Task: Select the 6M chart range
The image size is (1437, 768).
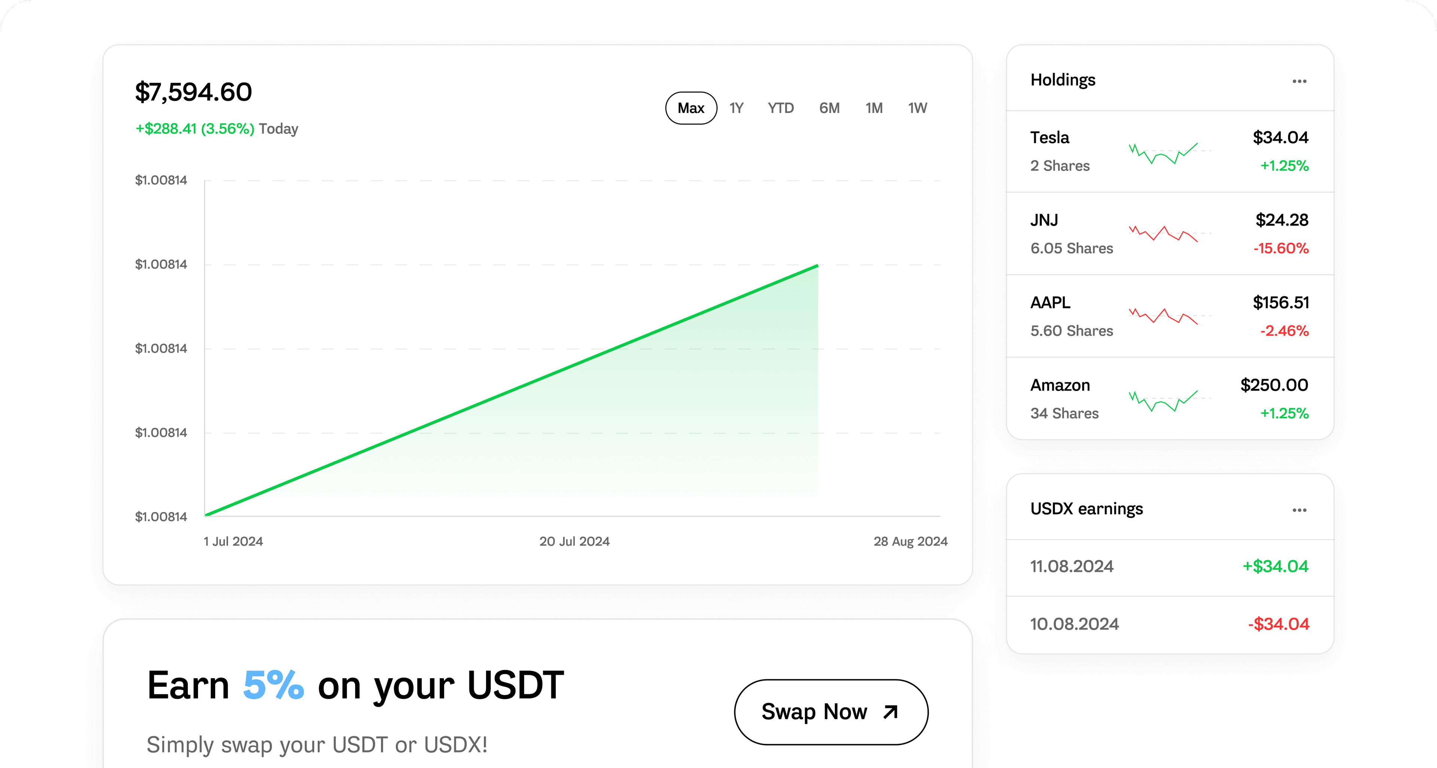Action: (830, 108)
